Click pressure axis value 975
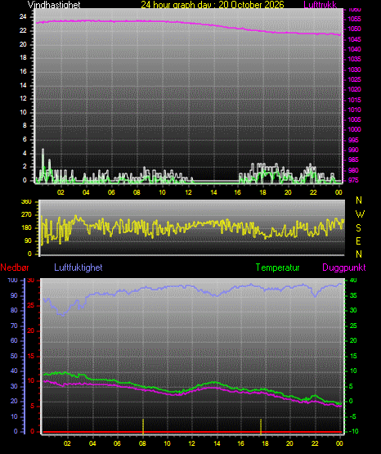Screen dimensions: 381x454 (x=353, y=180)
